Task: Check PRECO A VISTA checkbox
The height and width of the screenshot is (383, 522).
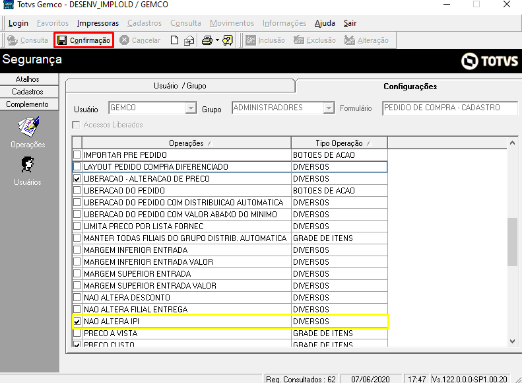Action: 77,333
